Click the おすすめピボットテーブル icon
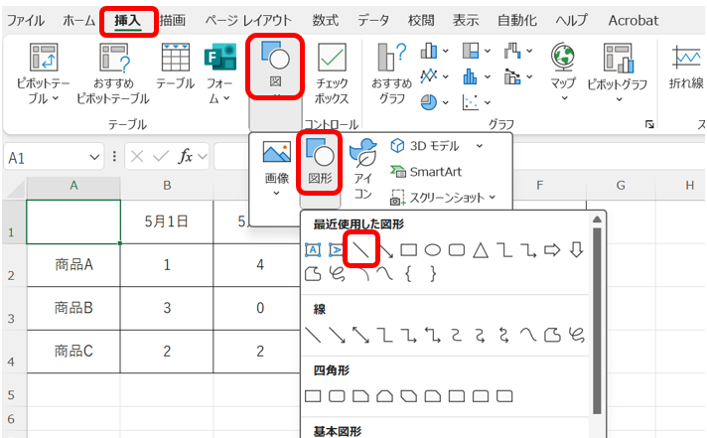This screenshot has width=707, height=438. pyautogui.click(x=113, y=73)
